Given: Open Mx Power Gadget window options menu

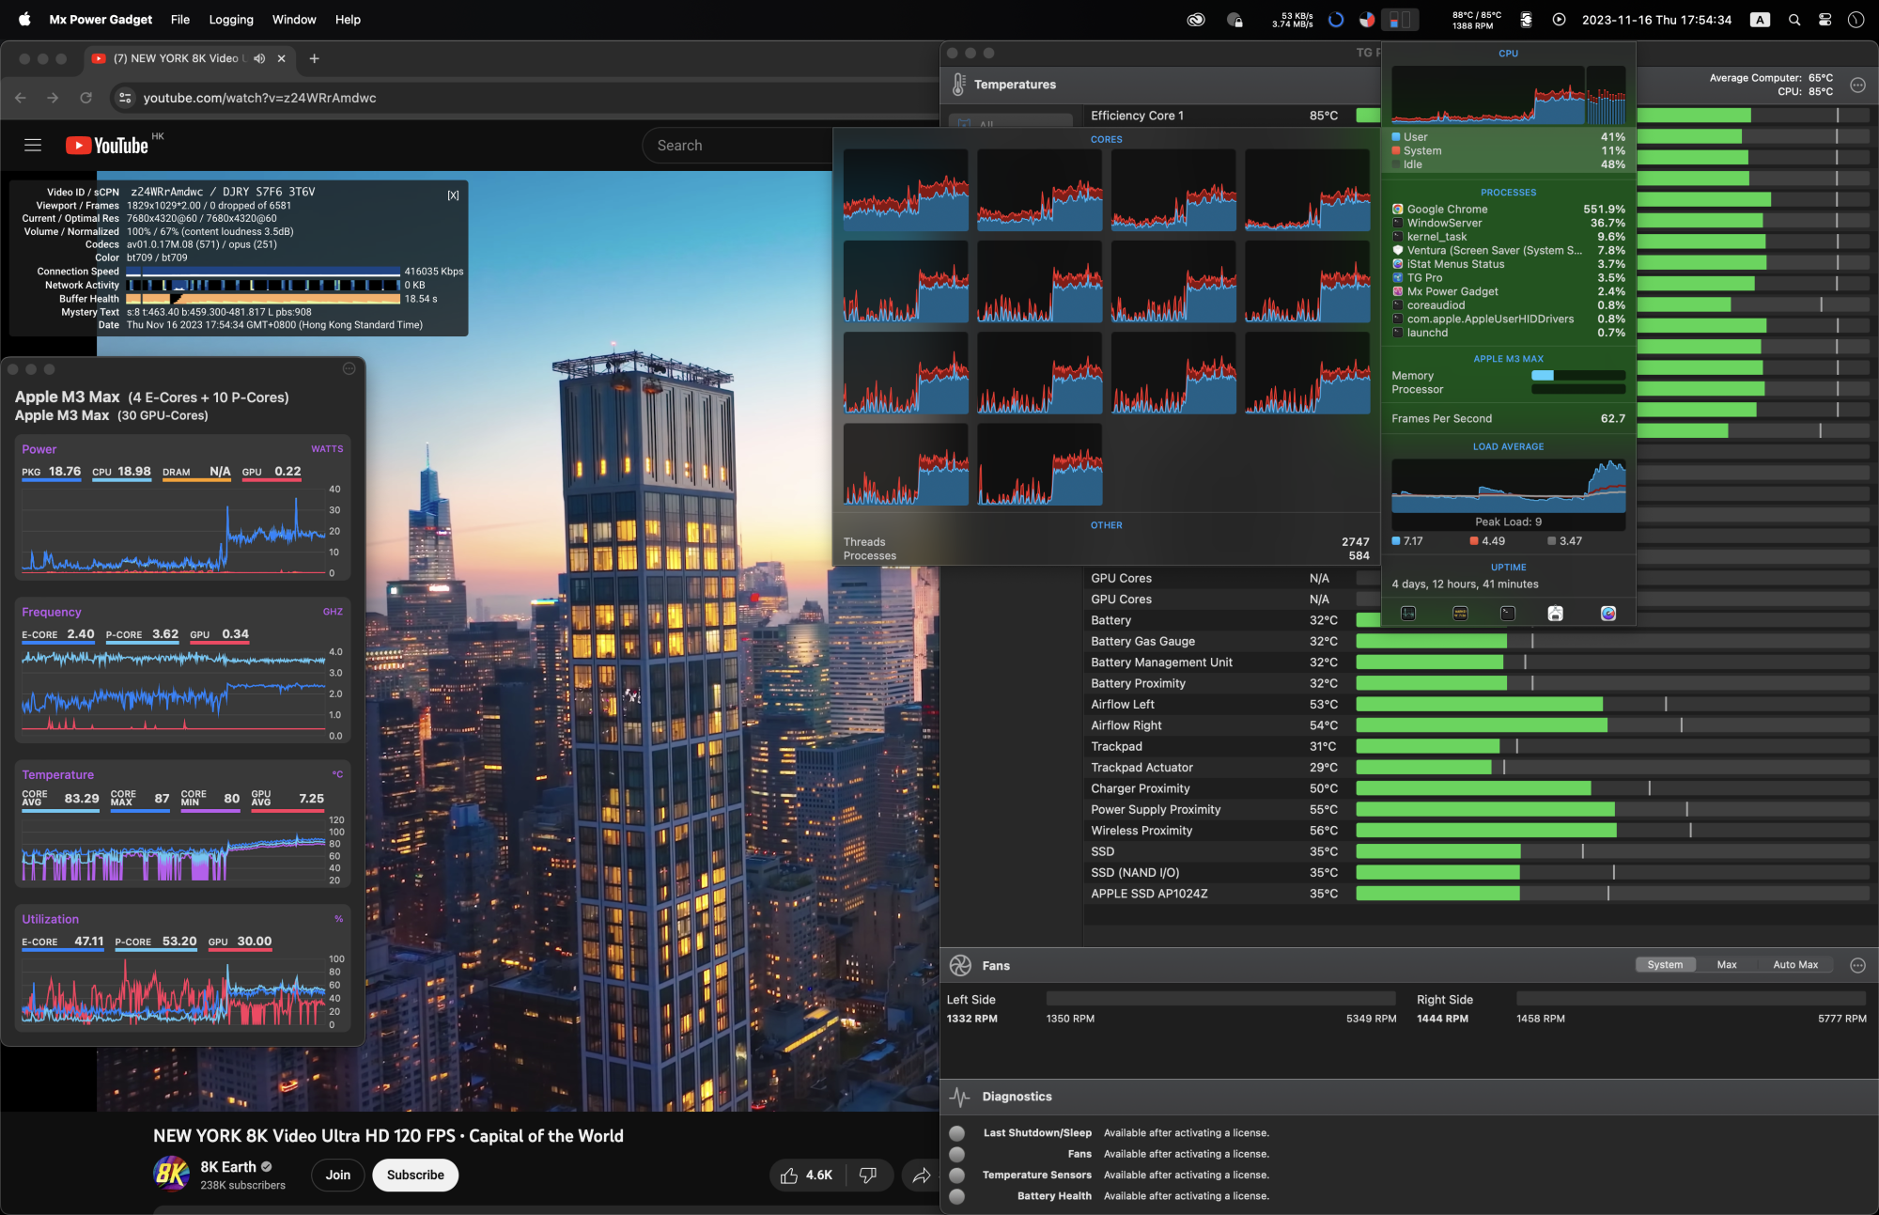Looking at the screenshot, I should click(x=349, y=368).
